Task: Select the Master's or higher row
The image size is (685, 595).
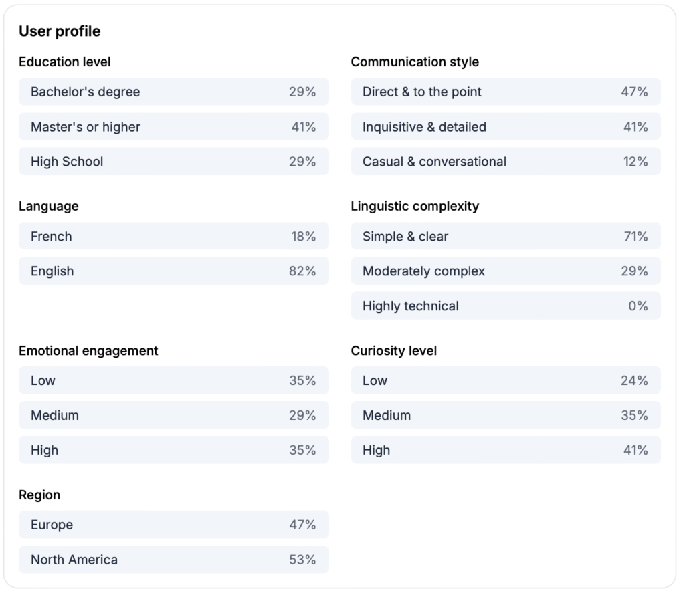Action: tap(173, 126)
